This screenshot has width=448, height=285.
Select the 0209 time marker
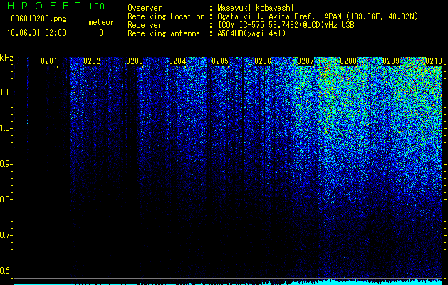[x=391, y=61]
